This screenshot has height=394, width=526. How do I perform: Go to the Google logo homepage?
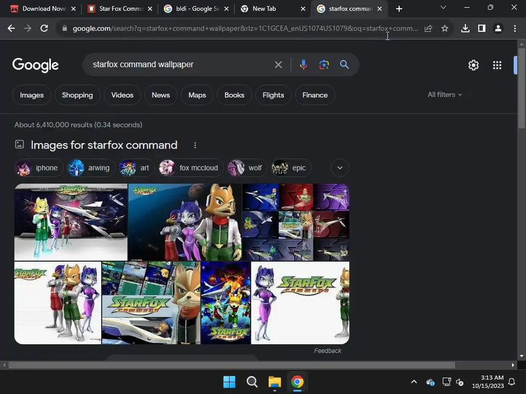tap(35, 65)
